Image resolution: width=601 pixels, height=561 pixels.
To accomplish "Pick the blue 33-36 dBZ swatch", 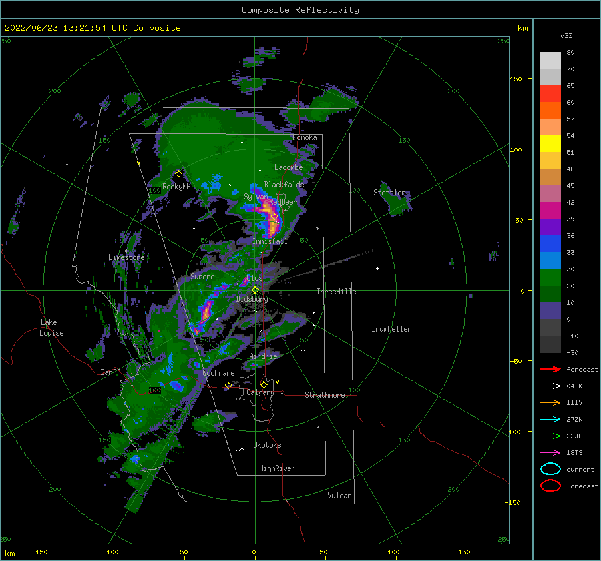I will (x=550, y=244).
